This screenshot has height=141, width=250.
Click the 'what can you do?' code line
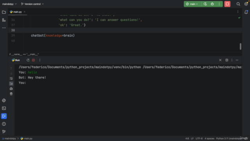coord(100,20)
